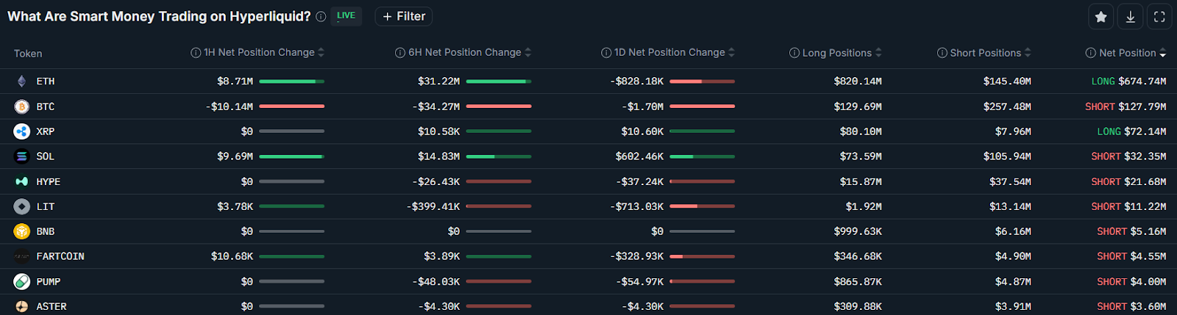Screen dimensions: 1177x315
Task: Click the BTC token icon
Action: [x=22, y=106]
